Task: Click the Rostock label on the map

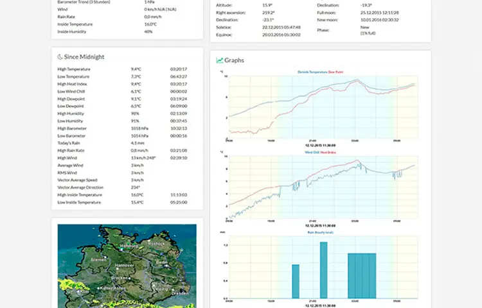Action: coord(156,244)
